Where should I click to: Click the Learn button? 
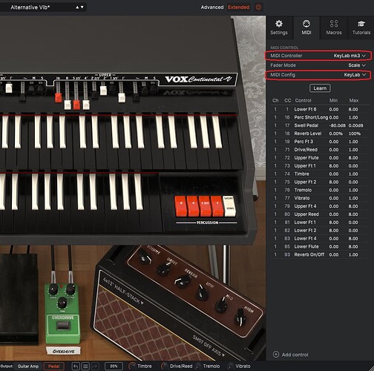(x=320, y=88)
